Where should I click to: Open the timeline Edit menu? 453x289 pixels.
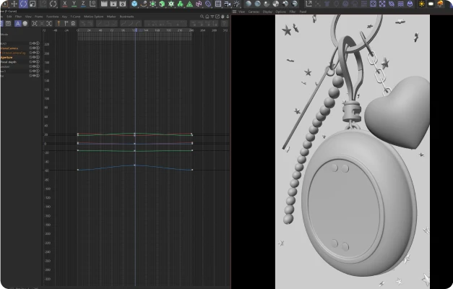(x=9, y=17)
